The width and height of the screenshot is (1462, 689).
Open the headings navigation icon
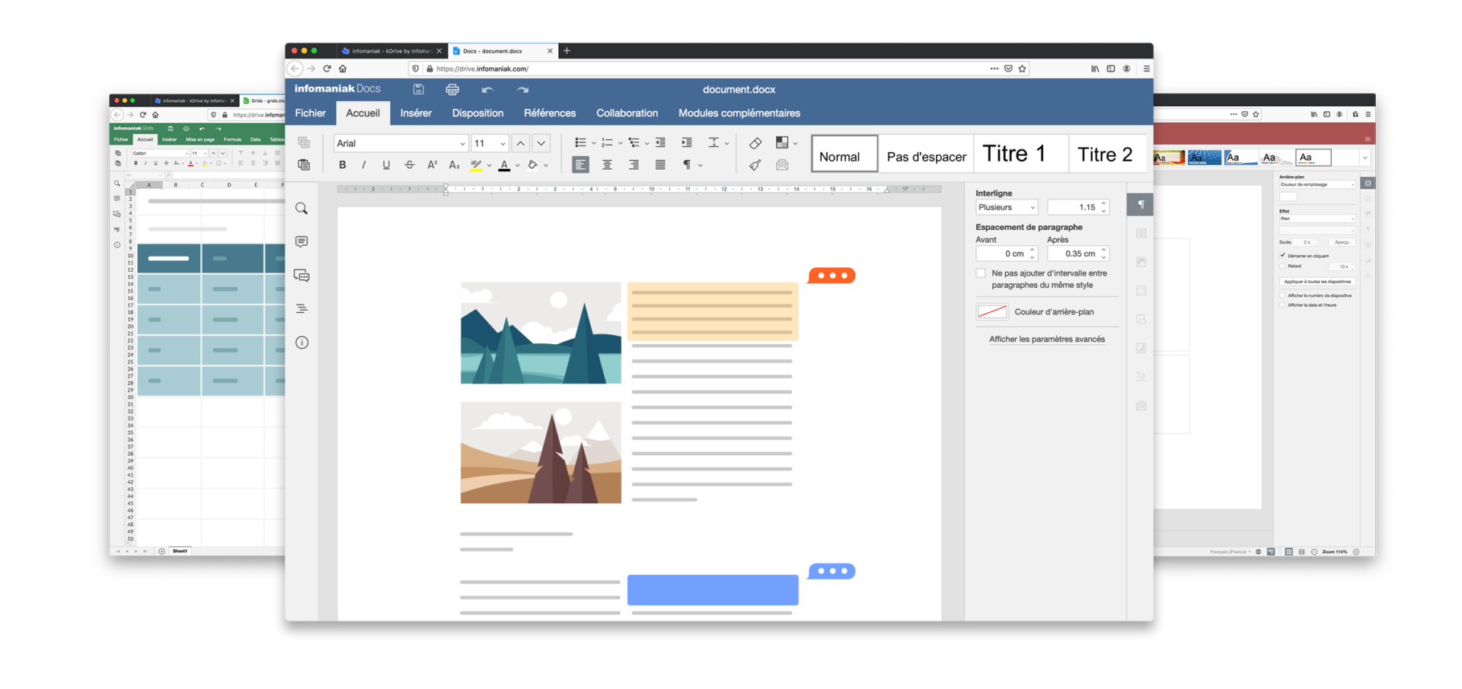pos(302,308)
